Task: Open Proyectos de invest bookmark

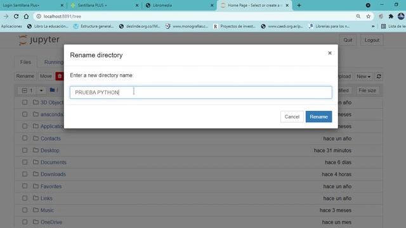Action: (234, 27)
